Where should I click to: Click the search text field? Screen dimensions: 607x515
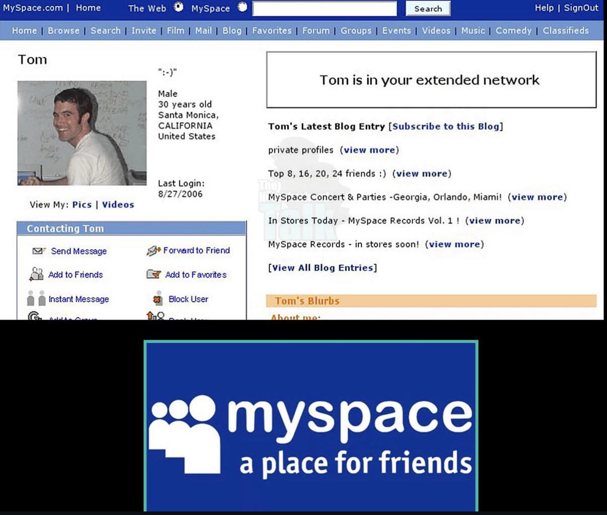[325, 9]
